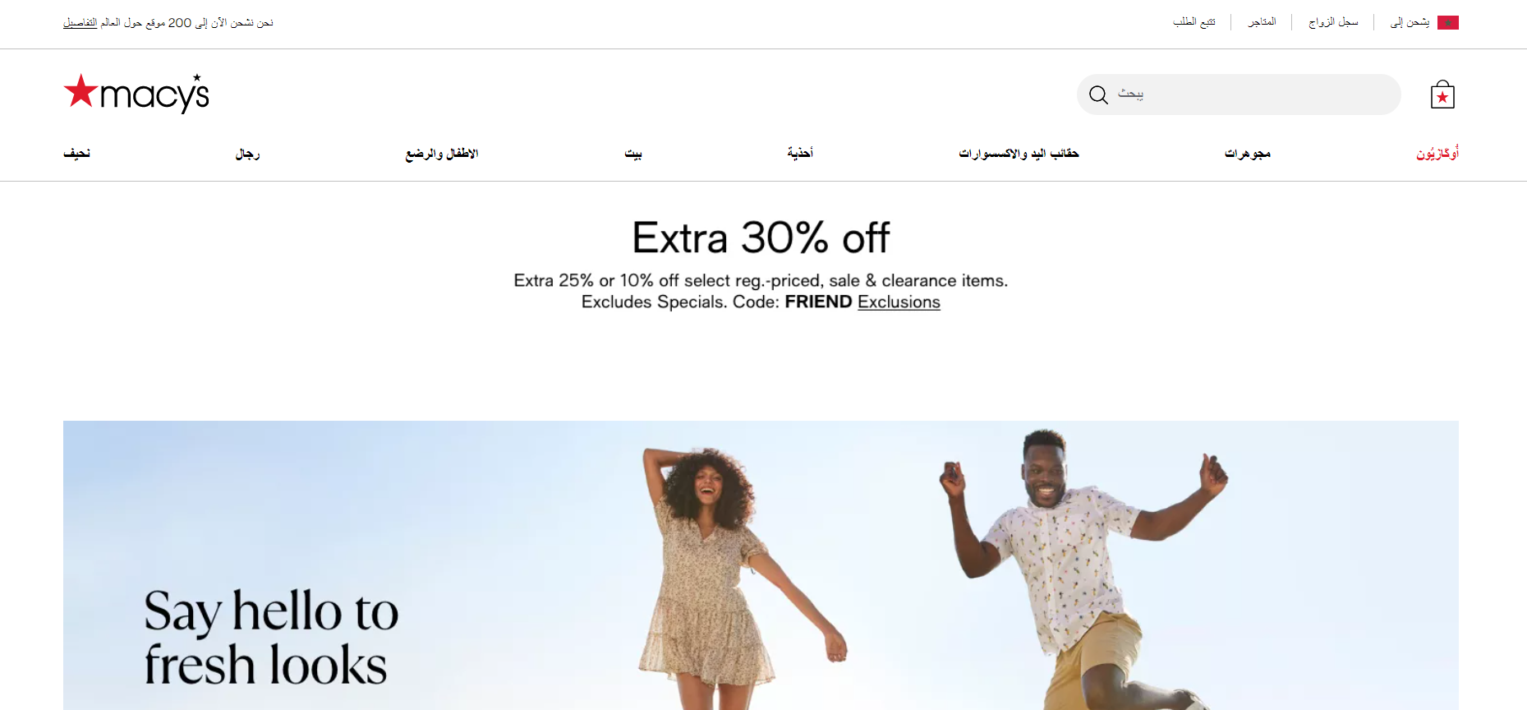Open the تتبع الطلب order tracking link
The image size is (1527, 710).
pyautogui.click(x=1194, y=22)
